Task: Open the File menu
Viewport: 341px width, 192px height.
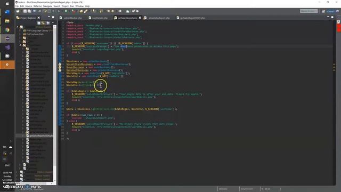Action: (x=17, y=6)
